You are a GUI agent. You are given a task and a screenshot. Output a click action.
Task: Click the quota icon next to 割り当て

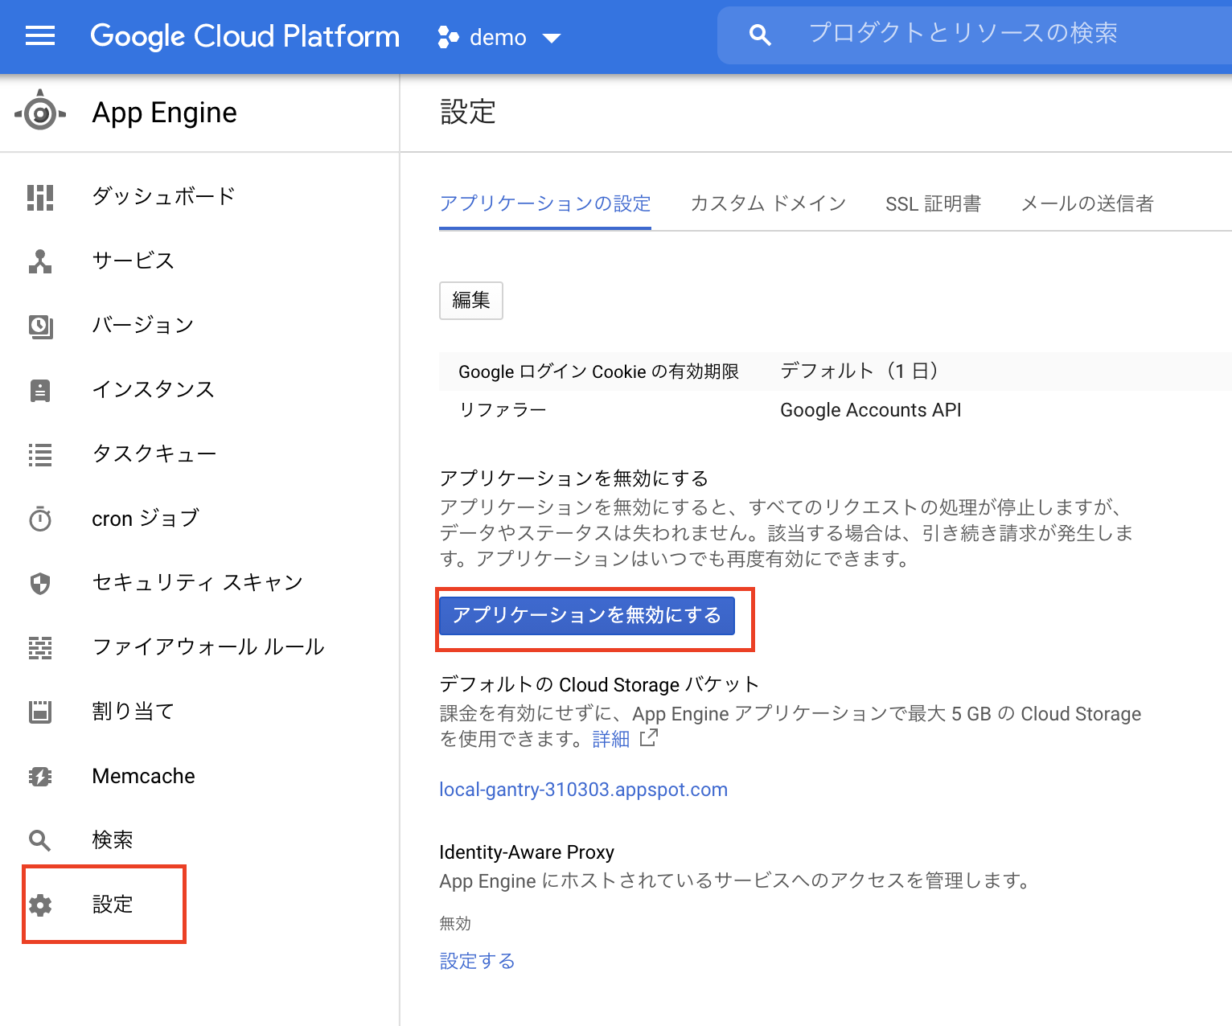tap(40, 712)
